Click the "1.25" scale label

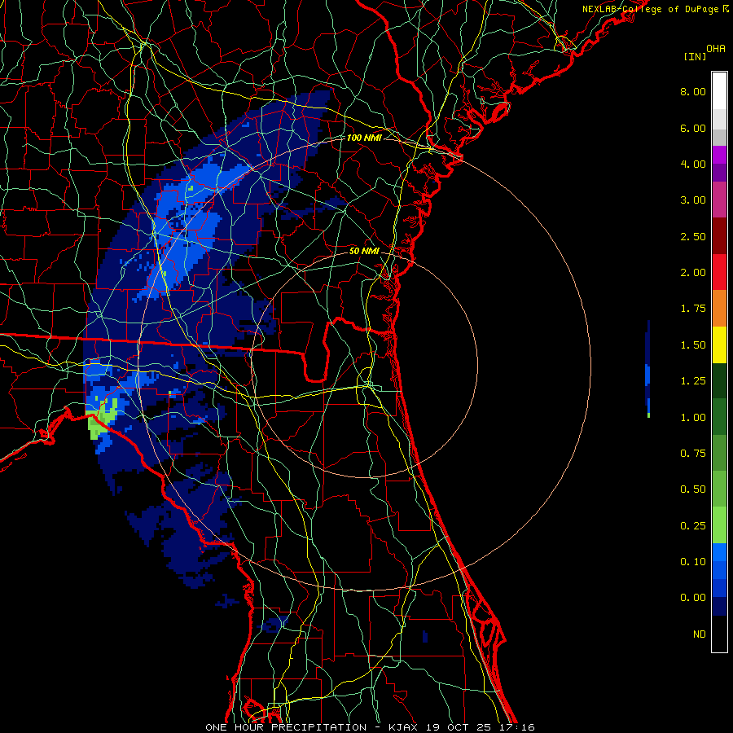[x=693, y=381]
